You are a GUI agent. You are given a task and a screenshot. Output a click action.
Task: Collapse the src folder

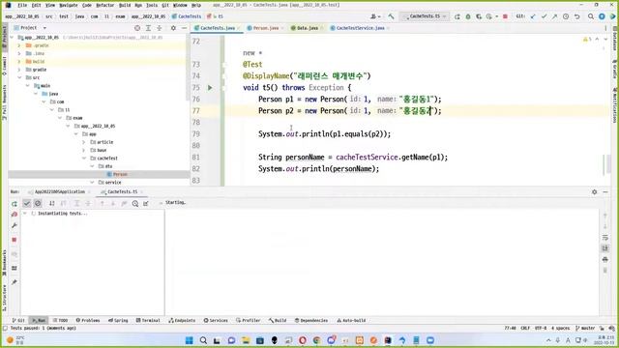coord(18,77)
